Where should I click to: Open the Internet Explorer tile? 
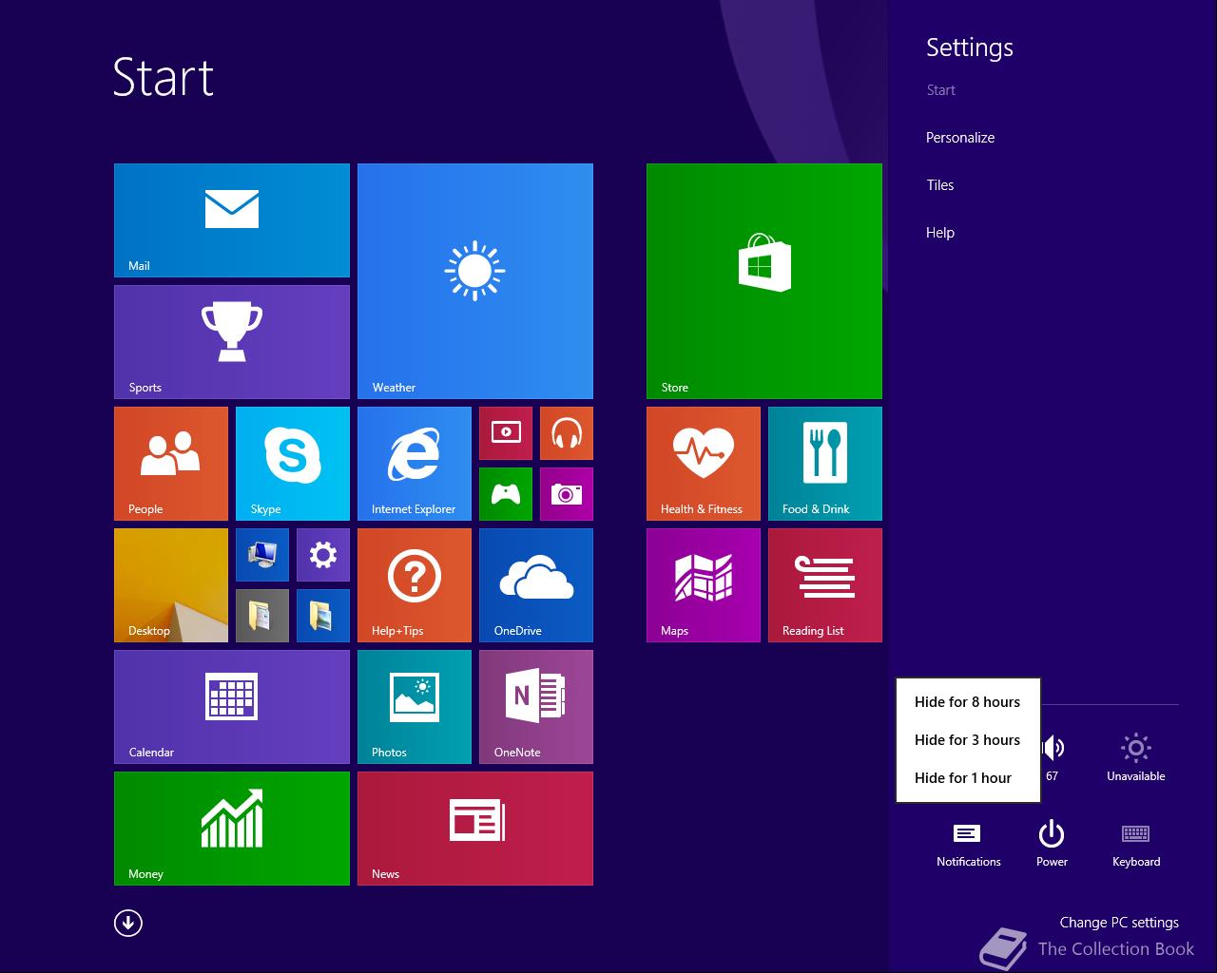[415, 464]
